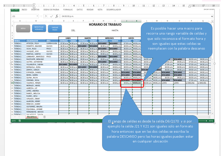The height and width of the screenshot is (156, 221).
Task: Click the zoom level 85% in the status bar
Action: [211, 121]
